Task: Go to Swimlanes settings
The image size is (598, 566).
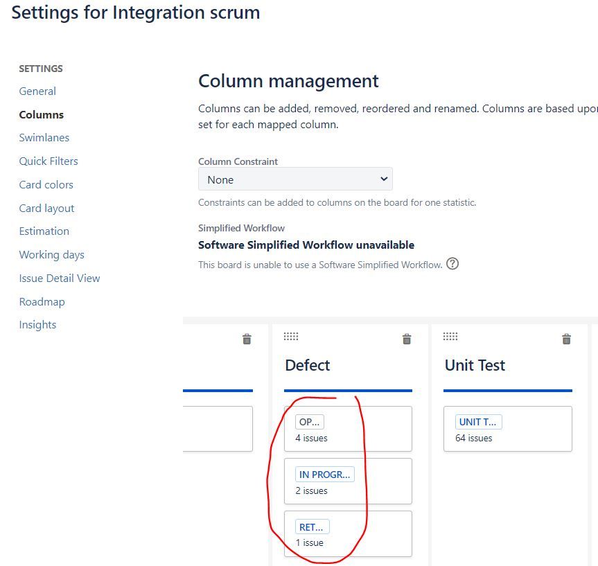Action: pos(44,137)
